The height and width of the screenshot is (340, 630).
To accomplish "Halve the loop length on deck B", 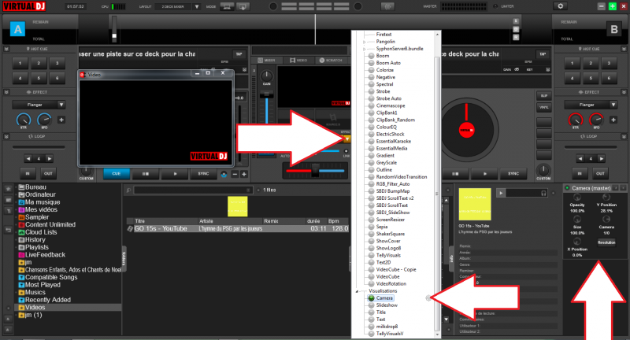I will pos(580,158).
